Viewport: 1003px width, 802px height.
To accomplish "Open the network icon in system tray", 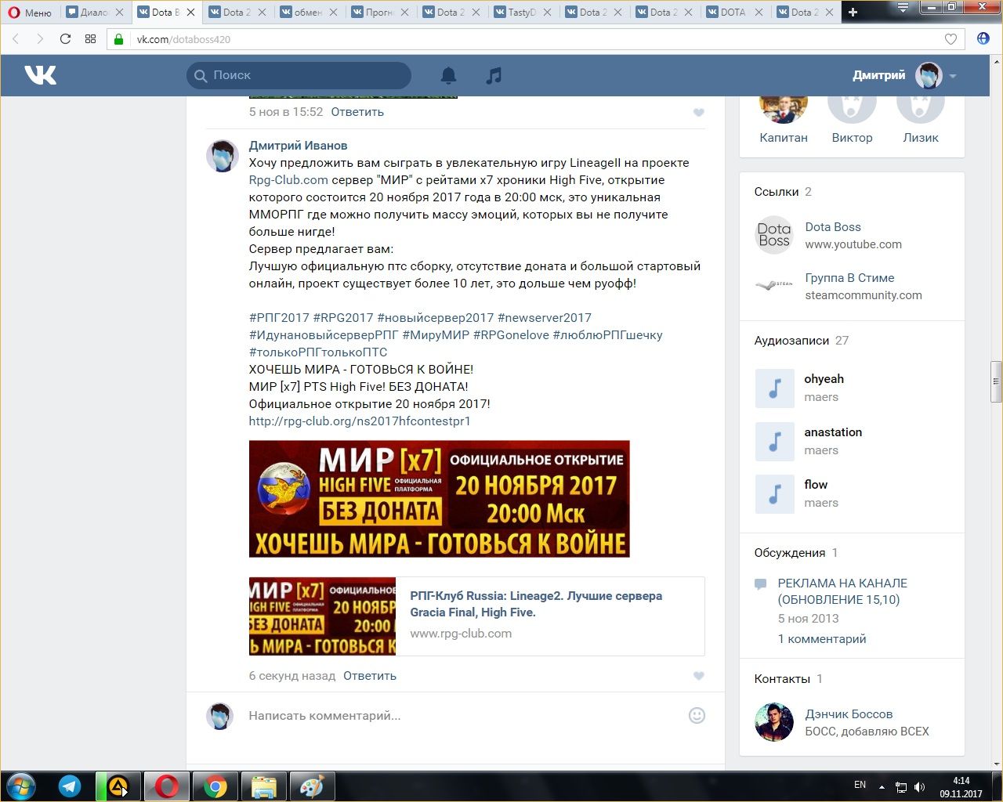I will coord(901,786).
